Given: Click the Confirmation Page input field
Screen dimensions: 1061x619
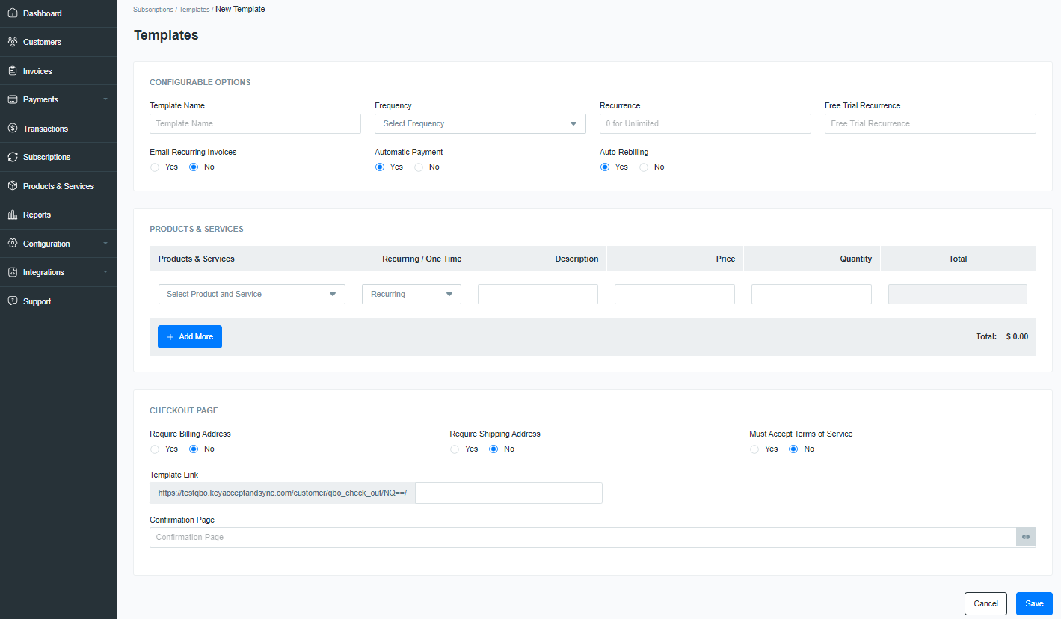Looking at the screenshot, I should (x=582, y=537).
